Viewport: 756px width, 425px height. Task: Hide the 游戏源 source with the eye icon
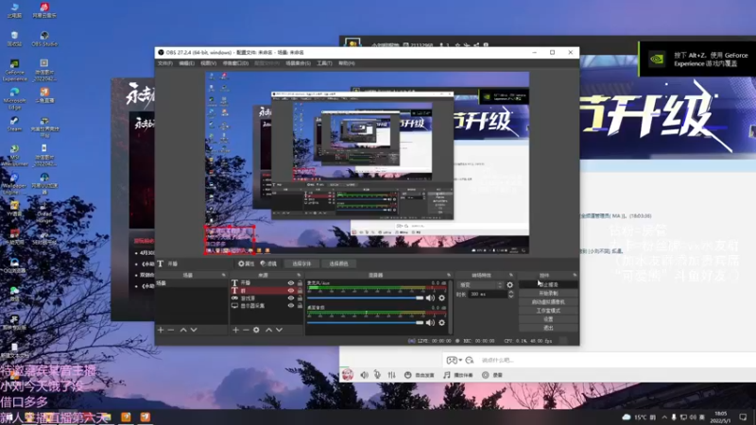[291, 298]
